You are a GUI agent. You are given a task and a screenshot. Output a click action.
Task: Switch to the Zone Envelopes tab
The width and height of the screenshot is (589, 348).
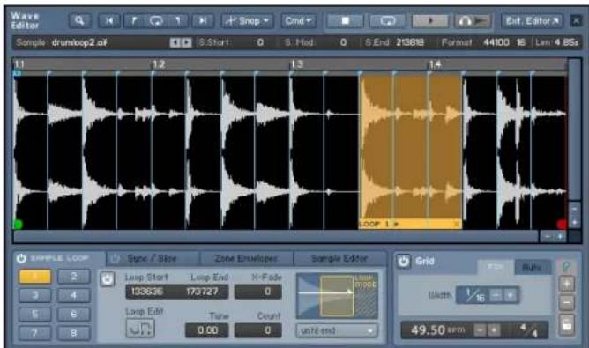pos(246,258)
